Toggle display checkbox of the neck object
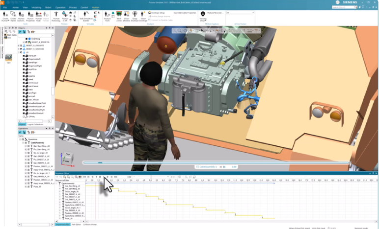 pyautogui.click(x=23, y=90)
